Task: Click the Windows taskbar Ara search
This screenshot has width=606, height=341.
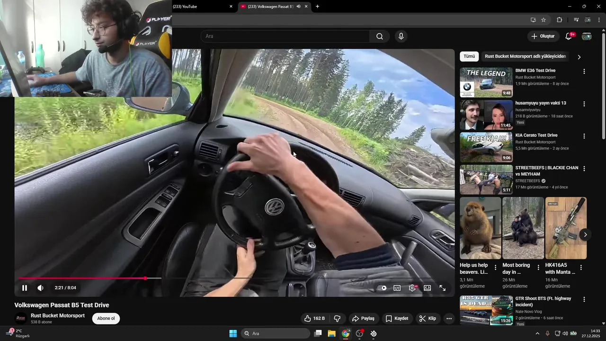Action: (276, 333)
